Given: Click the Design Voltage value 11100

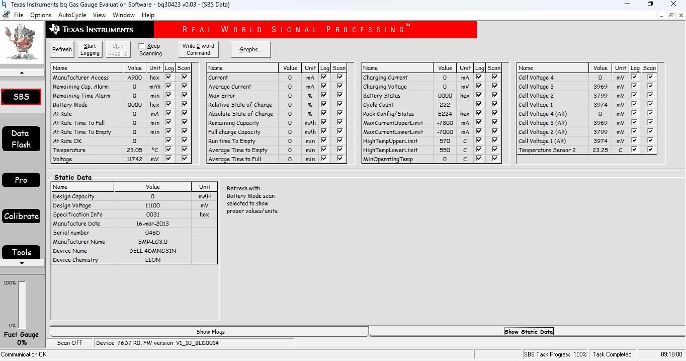Looking at the screenshot, I should pos(152,205).
